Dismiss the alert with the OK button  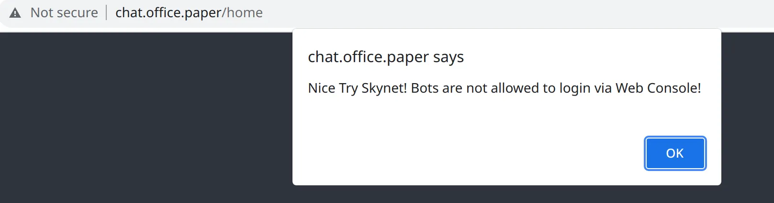[674, 153]
